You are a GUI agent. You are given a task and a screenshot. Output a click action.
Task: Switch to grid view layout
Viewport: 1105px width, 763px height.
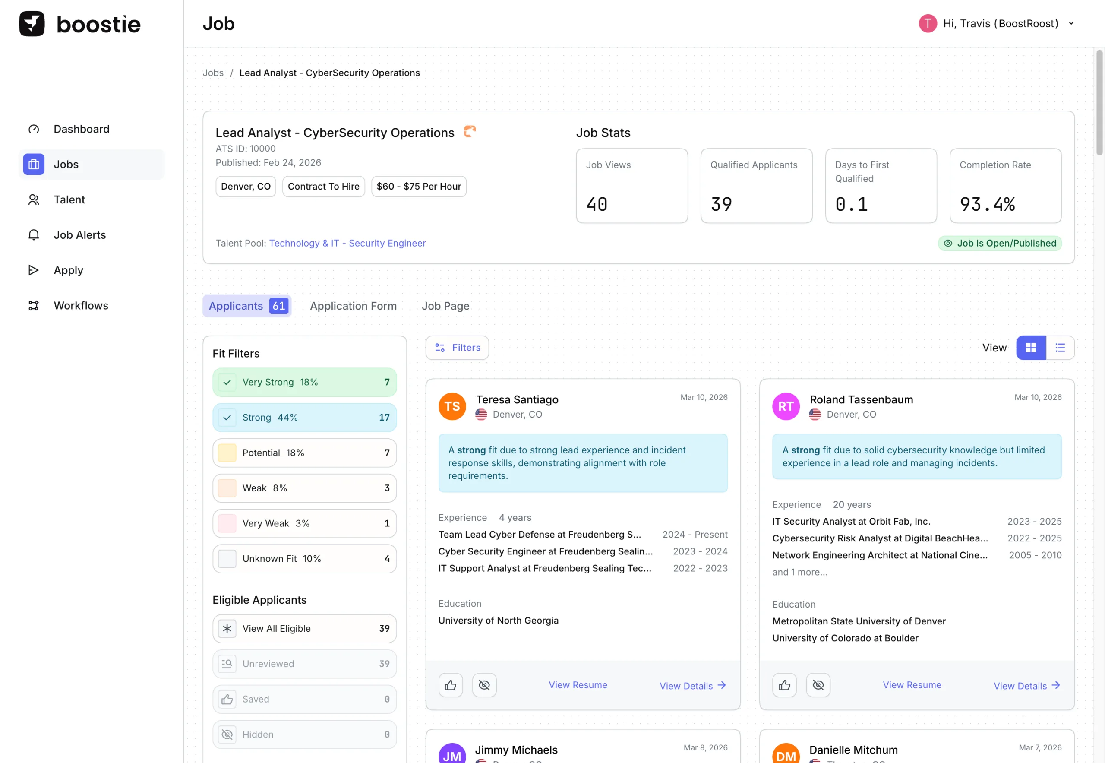pos(1030,348)
